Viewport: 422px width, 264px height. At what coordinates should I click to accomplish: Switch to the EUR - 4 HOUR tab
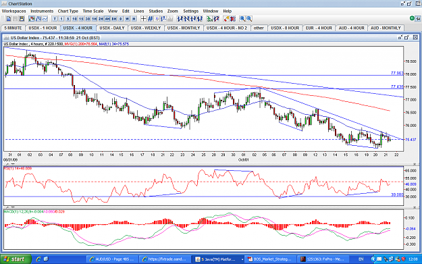319,28
